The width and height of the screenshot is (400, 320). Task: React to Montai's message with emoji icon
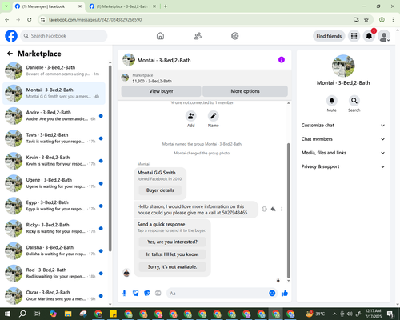pos(264,209)
